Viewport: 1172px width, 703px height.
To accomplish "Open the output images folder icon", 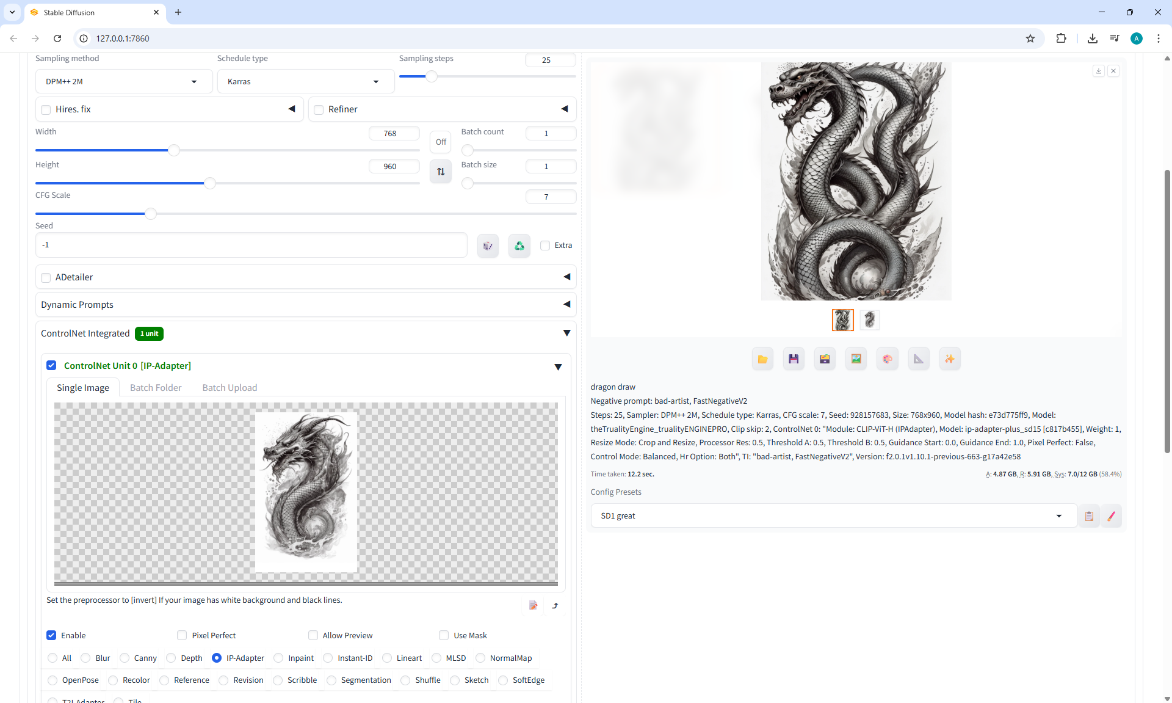I will 762,359.
